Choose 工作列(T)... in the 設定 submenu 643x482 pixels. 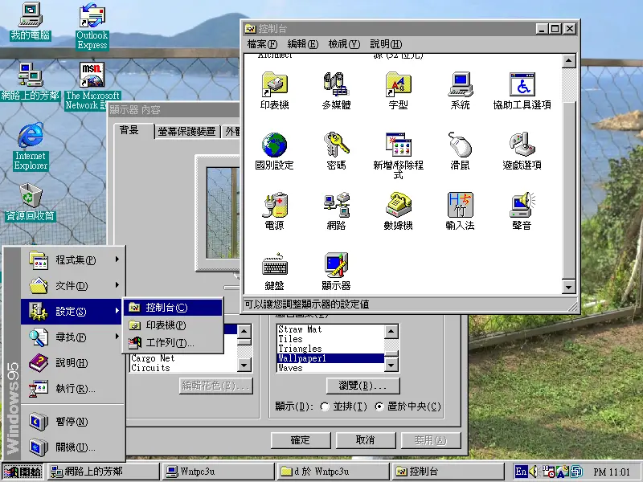click(173, 343)
